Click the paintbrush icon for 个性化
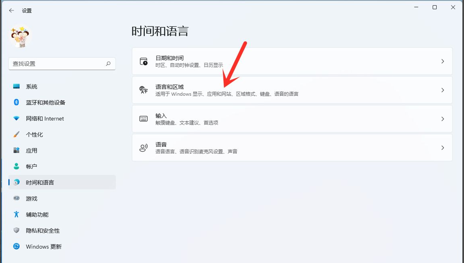The height and width of the screenshot is (263, 464). point(16,135)
